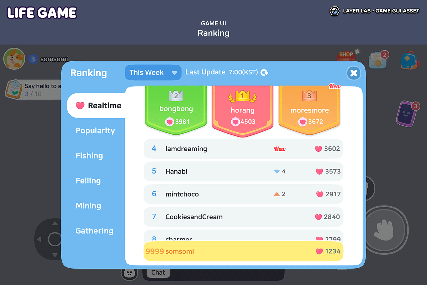
Task: Select the Realtime ranking tab
Action: [96, 105]
